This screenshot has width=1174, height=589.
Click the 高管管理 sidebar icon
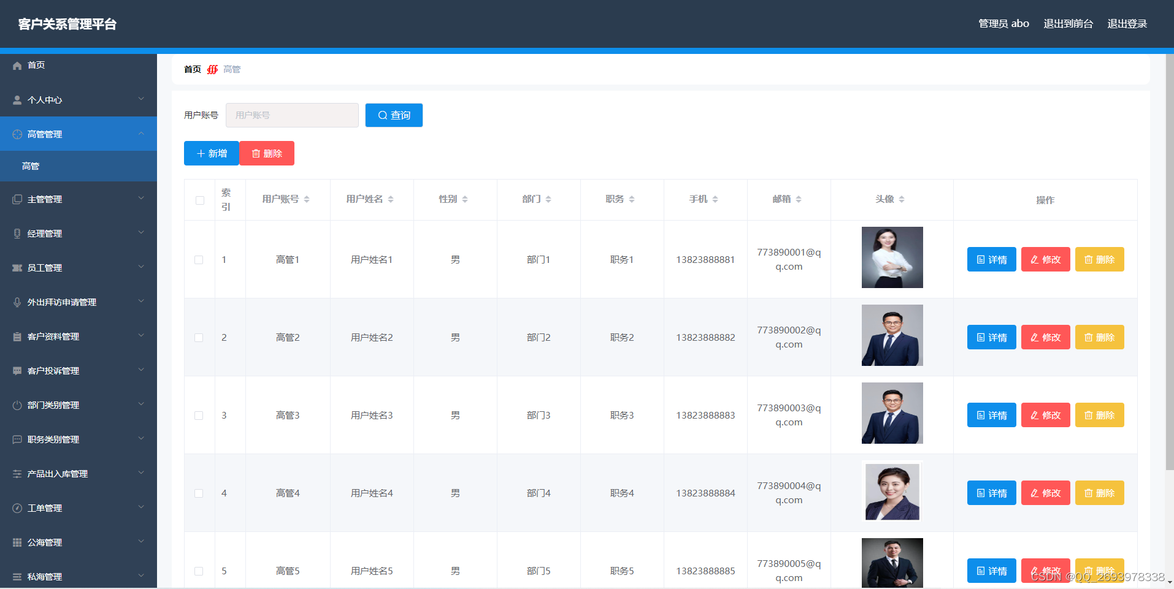(17, 134)
